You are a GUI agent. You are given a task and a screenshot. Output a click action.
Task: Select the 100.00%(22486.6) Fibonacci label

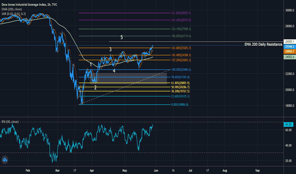pyautogui.click(x=181, y=70)
